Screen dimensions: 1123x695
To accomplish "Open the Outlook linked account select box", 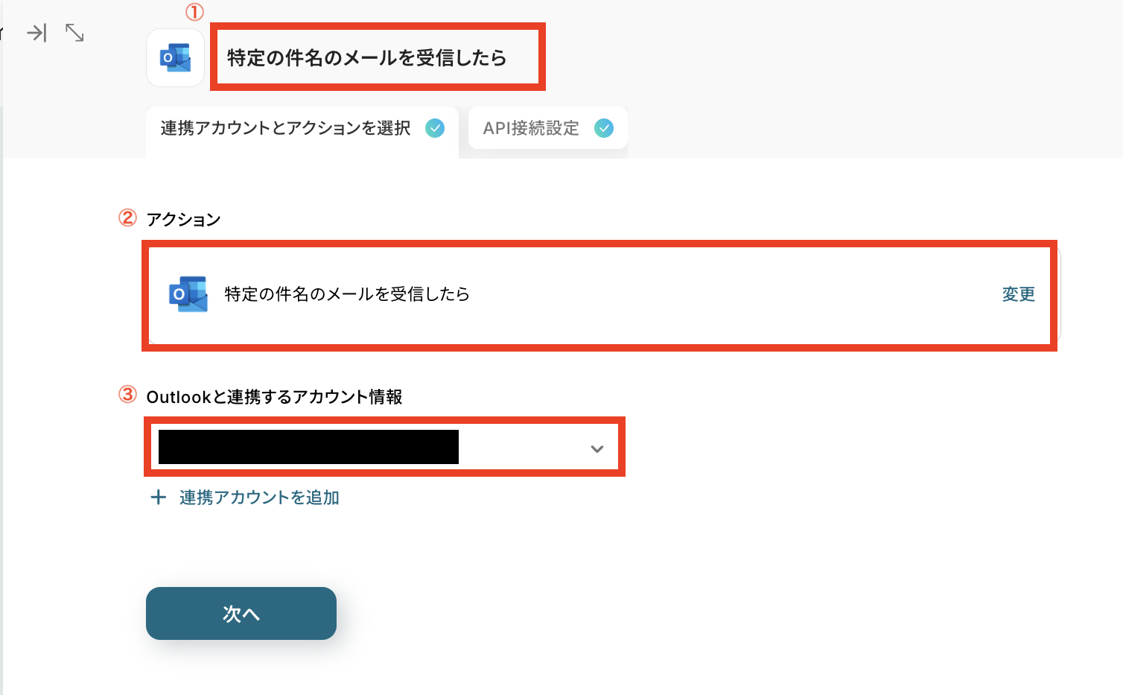I will coord(372,448).
